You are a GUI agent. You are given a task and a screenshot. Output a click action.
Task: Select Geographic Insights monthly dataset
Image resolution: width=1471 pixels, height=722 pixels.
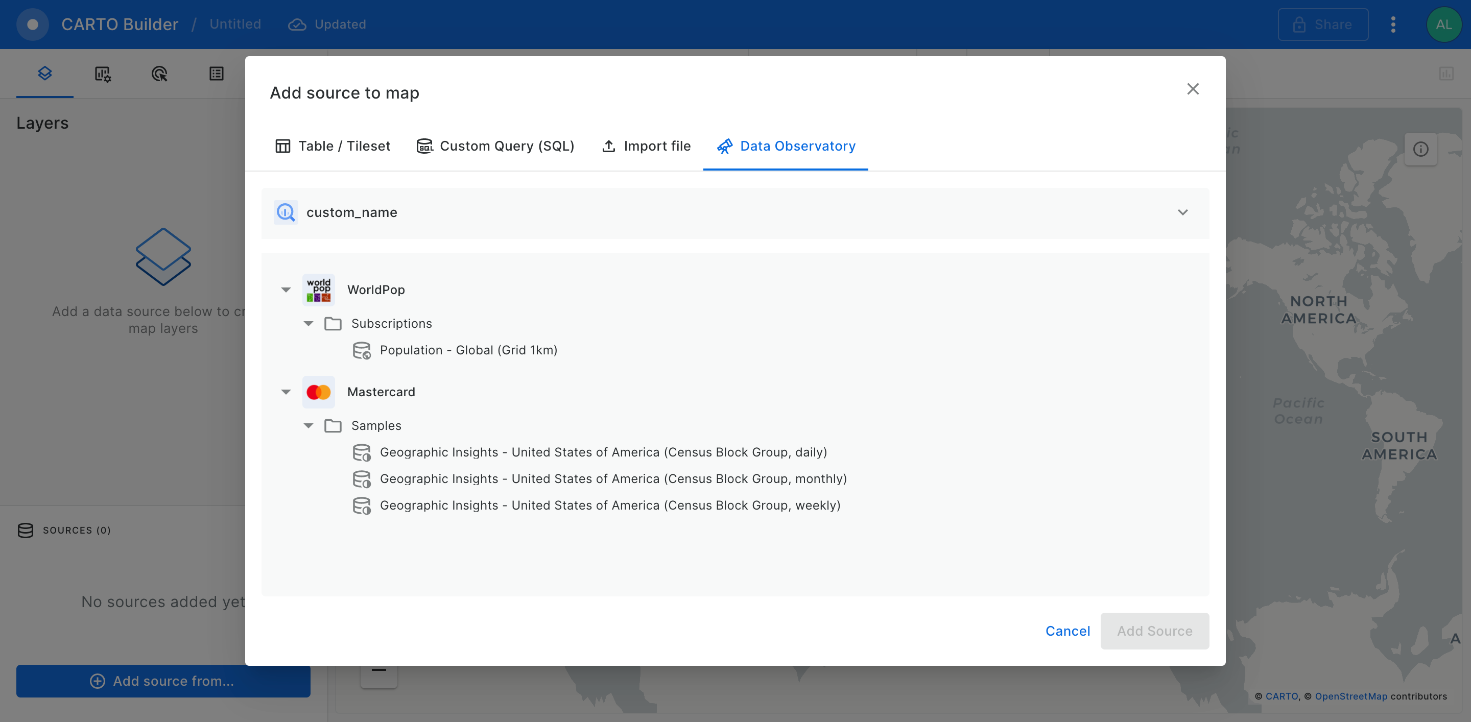pos(613,479)
